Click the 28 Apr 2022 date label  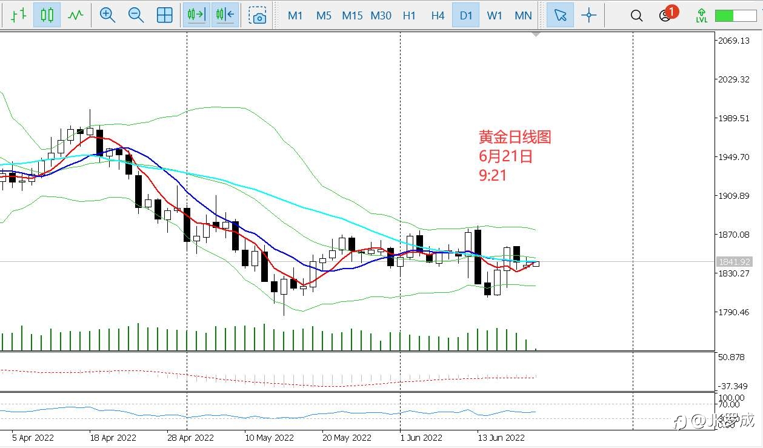coord(190,438)
